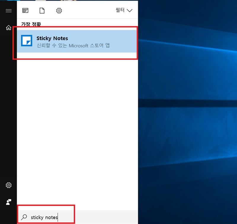Image resolution: width=237 pixels, height=224 pixels.
Task: Click the 가장 정확 section header
Action: click(x=31, y=24)
